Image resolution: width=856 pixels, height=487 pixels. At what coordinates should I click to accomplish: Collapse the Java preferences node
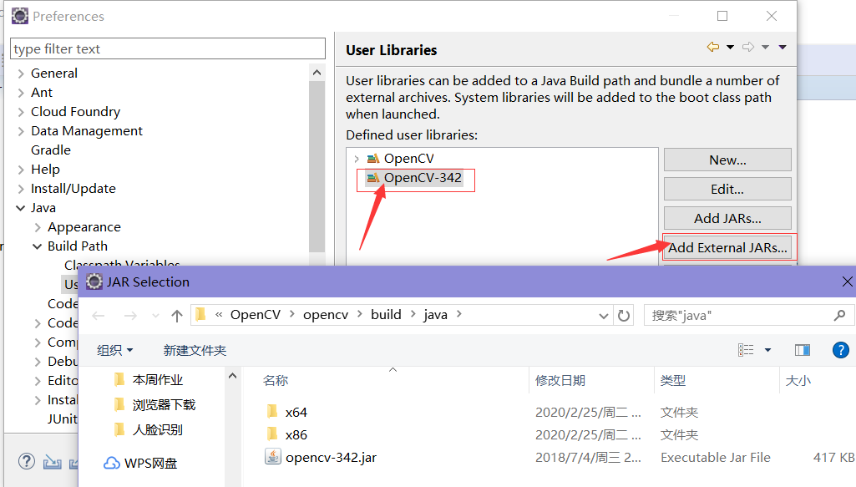tap(21, 208)
